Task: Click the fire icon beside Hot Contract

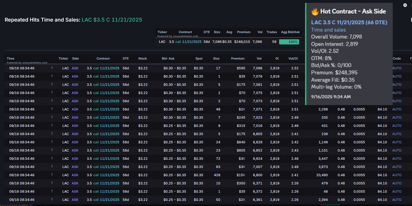Action: coord(315,12)
